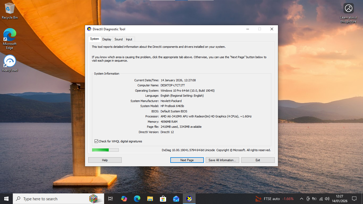Open the Recycle Bin desktop icon
The width and height of the screenshot is (363, 204).
pyautogui.click(x=10, y=11)
